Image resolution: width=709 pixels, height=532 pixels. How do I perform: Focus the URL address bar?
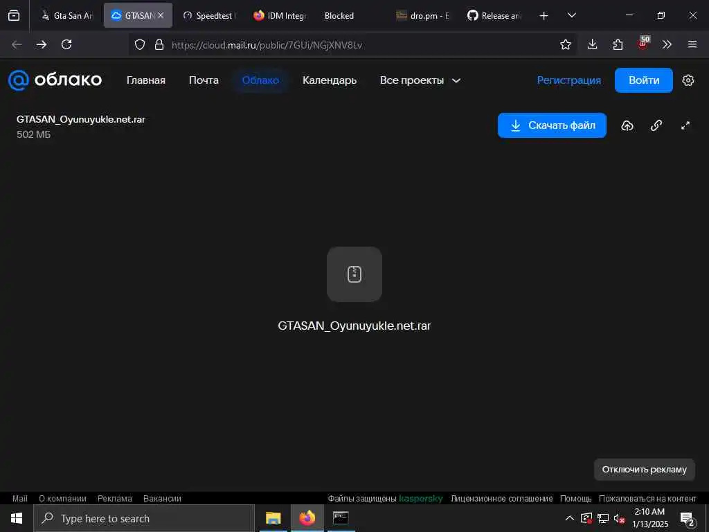tap(352, 45)
